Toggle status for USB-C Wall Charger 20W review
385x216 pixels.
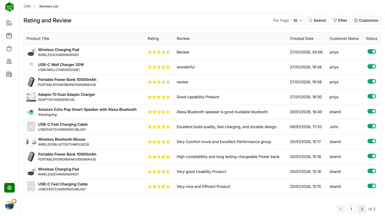pyautogui.click(x=372, y=66)
